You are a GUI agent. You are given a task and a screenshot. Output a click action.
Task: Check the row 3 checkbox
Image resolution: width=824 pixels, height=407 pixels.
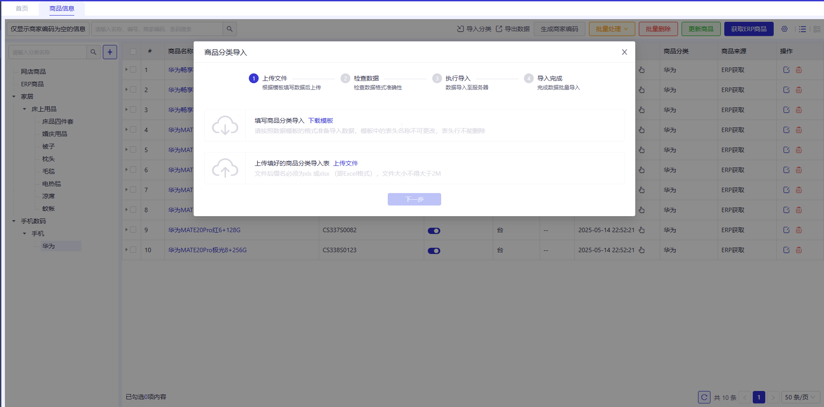click(x=133, y=110)
